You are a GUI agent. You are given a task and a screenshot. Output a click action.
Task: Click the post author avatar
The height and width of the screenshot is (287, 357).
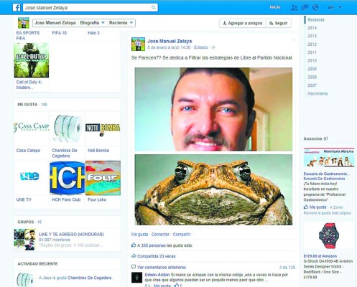[138, 44]
